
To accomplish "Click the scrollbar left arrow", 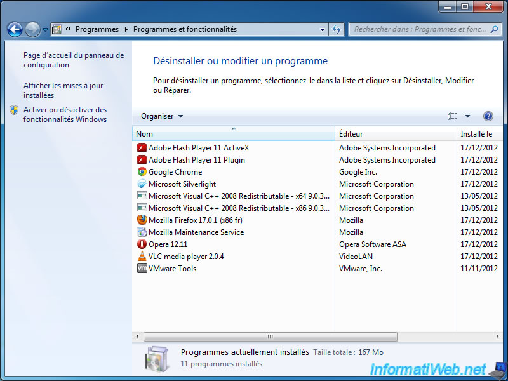I will [x=137, y=337].
